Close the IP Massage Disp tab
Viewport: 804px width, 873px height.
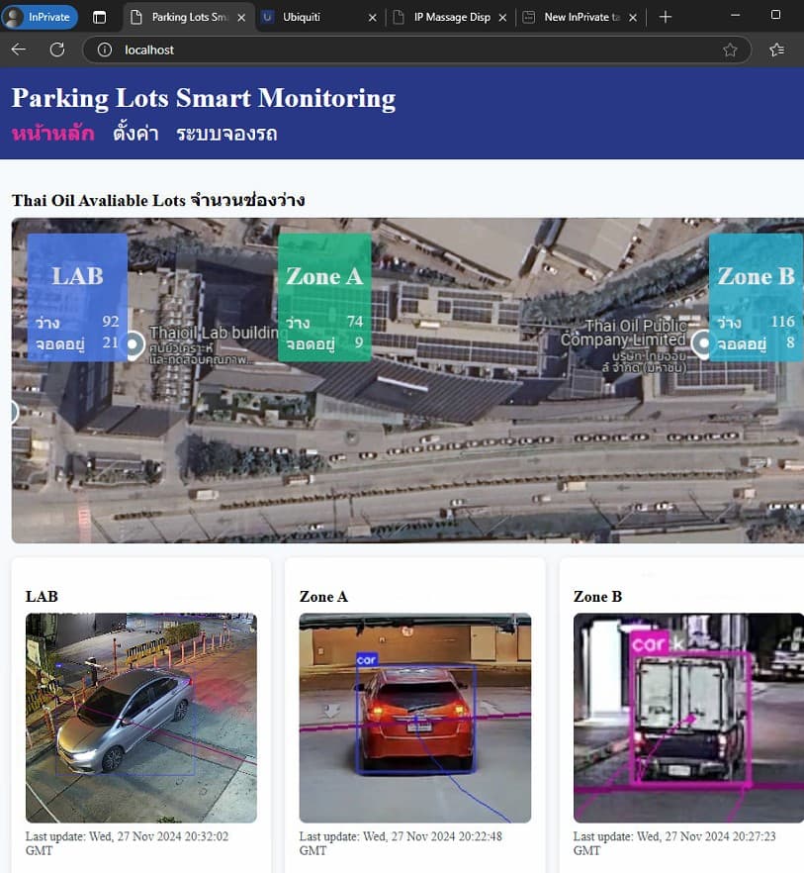(x=502, y=18)
